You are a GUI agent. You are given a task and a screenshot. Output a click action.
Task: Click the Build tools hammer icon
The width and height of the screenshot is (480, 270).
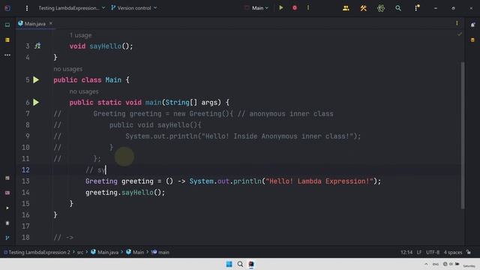(363, 8)
